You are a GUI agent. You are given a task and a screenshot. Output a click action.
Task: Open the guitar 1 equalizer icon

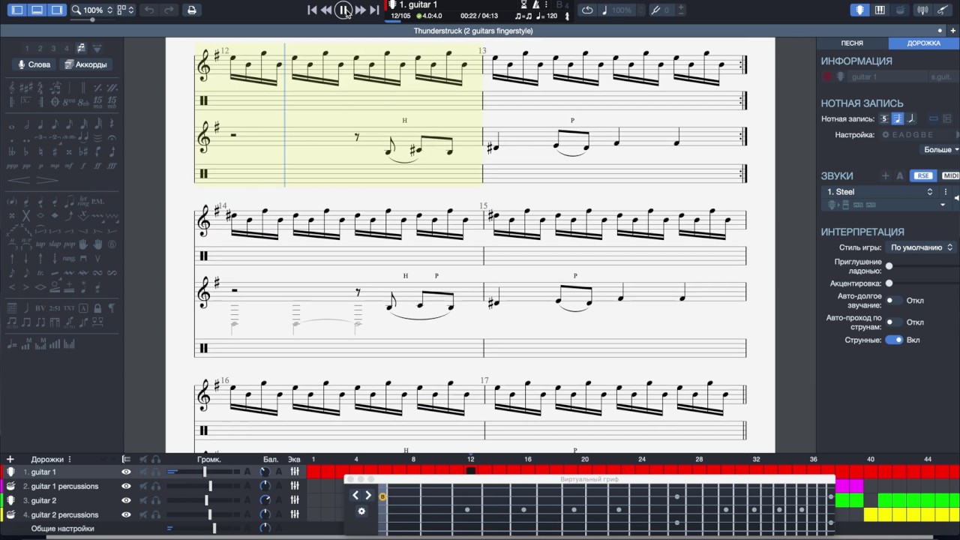[295, 472]
